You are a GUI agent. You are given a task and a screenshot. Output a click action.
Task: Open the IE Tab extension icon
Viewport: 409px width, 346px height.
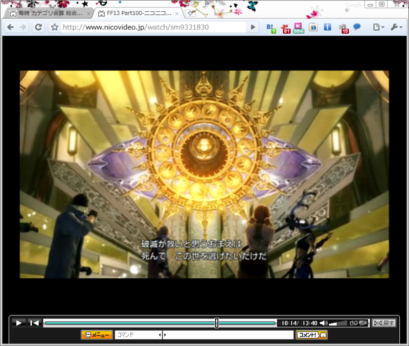tap(313, 27)
